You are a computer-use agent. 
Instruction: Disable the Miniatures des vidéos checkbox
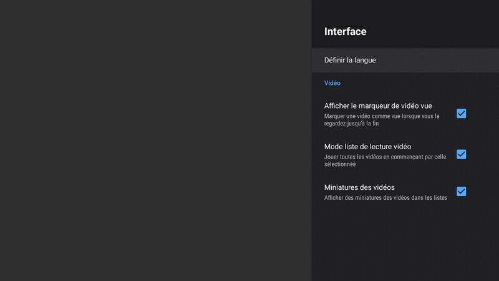461,192
